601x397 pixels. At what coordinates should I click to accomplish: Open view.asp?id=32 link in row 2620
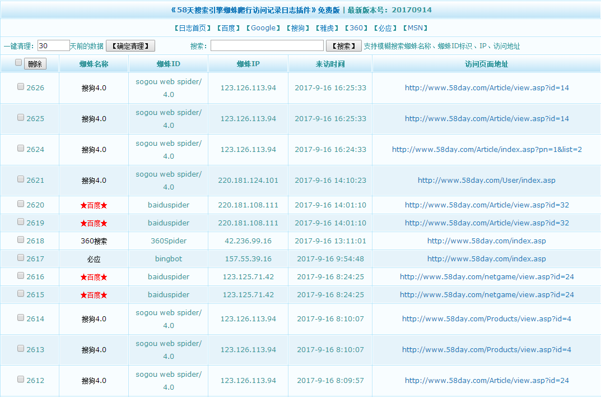487,205
